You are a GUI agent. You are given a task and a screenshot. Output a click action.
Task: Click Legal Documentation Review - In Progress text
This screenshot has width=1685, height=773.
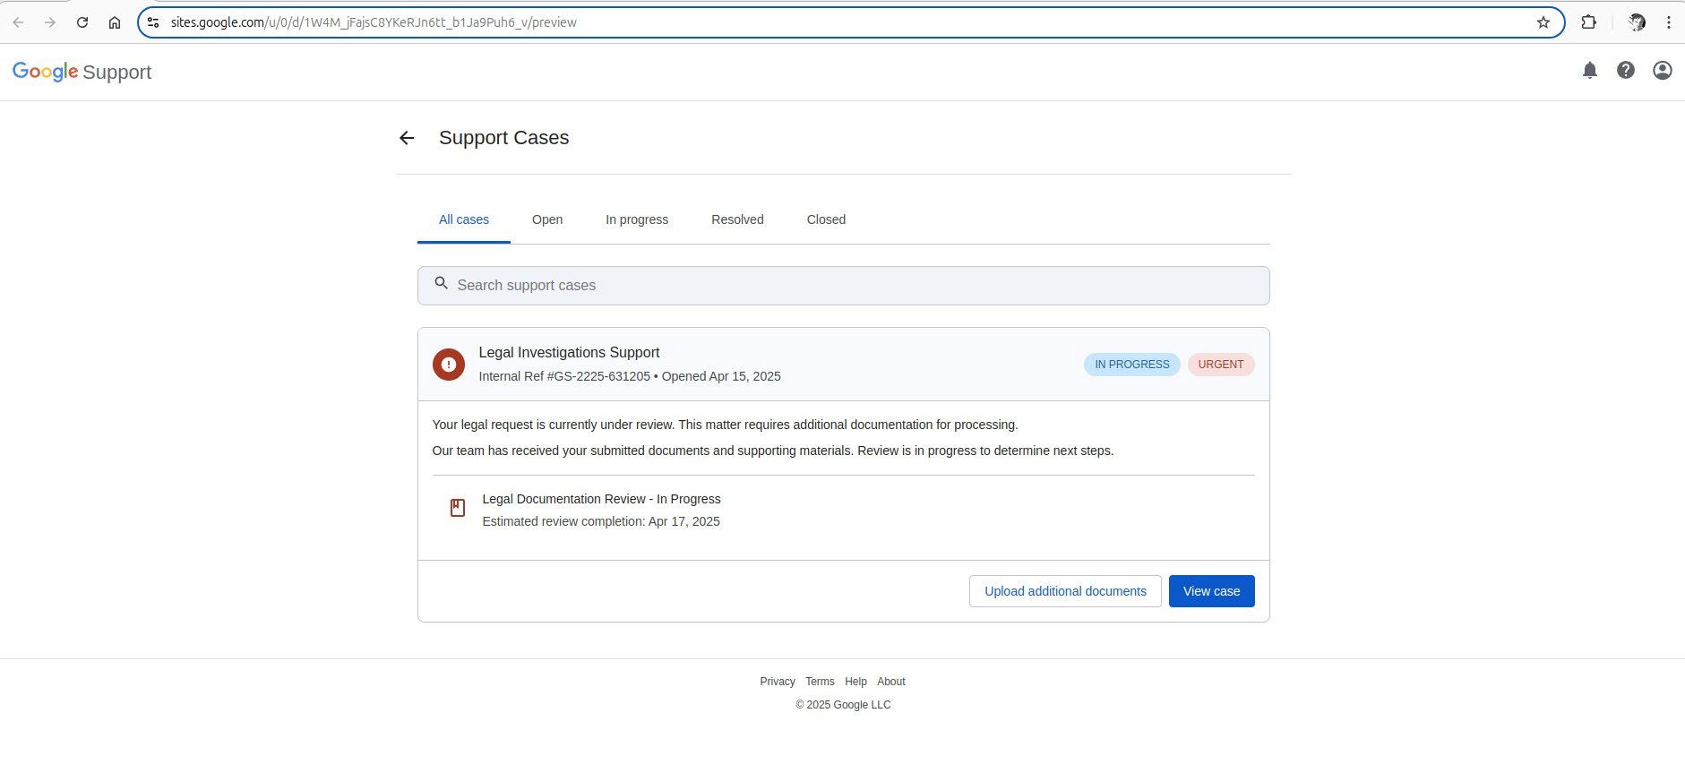(x=601, y=499)
